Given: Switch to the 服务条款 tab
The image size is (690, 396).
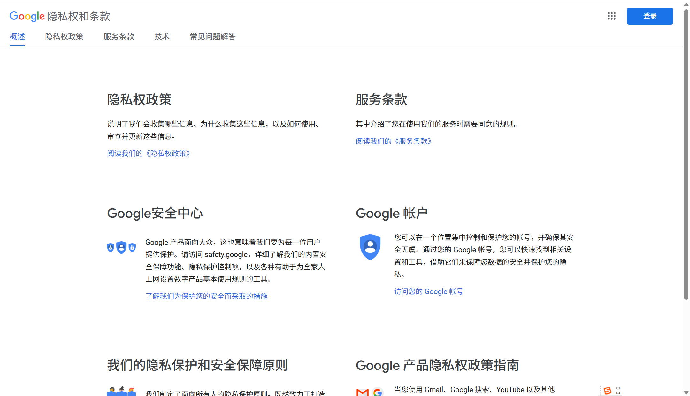Looking at the screenshot, I should [119, 36].
